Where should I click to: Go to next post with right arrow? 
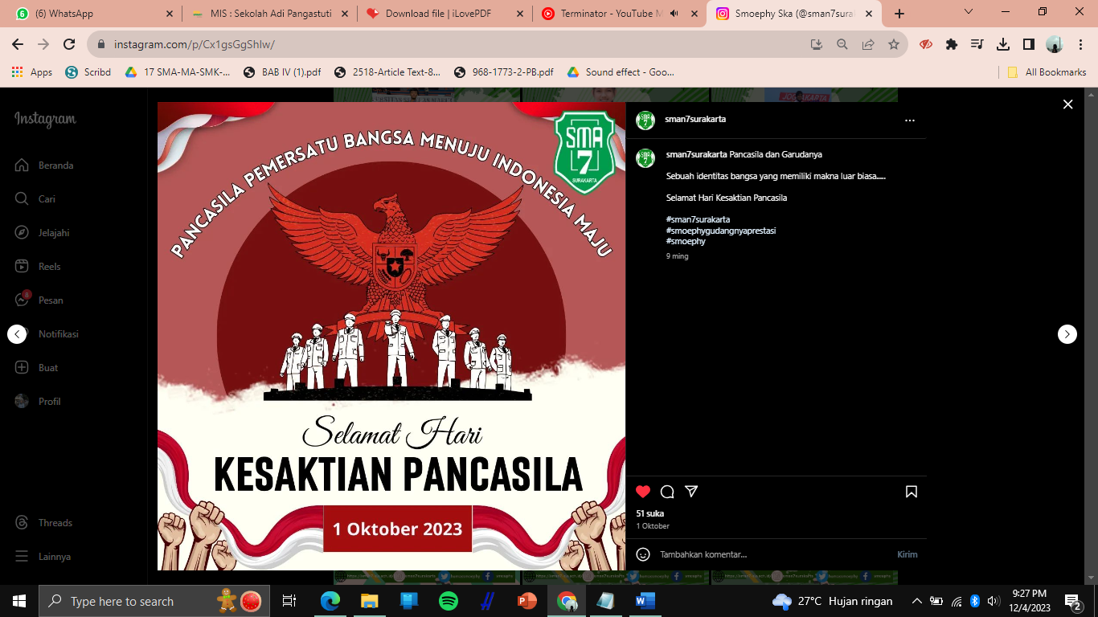1067,334
